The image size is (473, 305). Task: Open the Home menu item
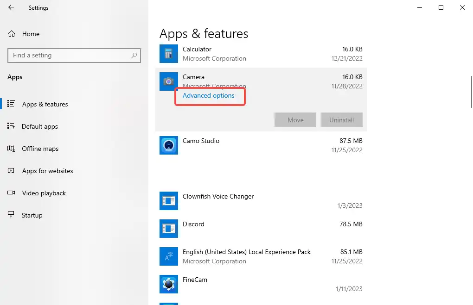pyautogui.click(x=31, y=34)
